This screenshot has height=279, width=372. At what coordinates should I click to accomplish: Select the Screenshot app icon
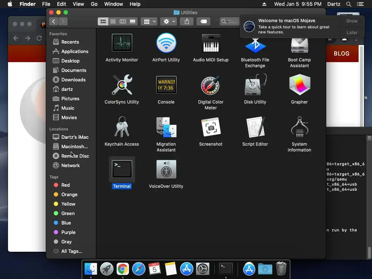[x=211, y=127]
